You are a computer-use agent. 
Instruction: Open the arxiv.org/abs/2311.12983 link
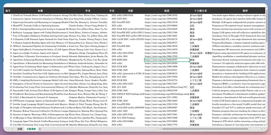tap(161, 98)
